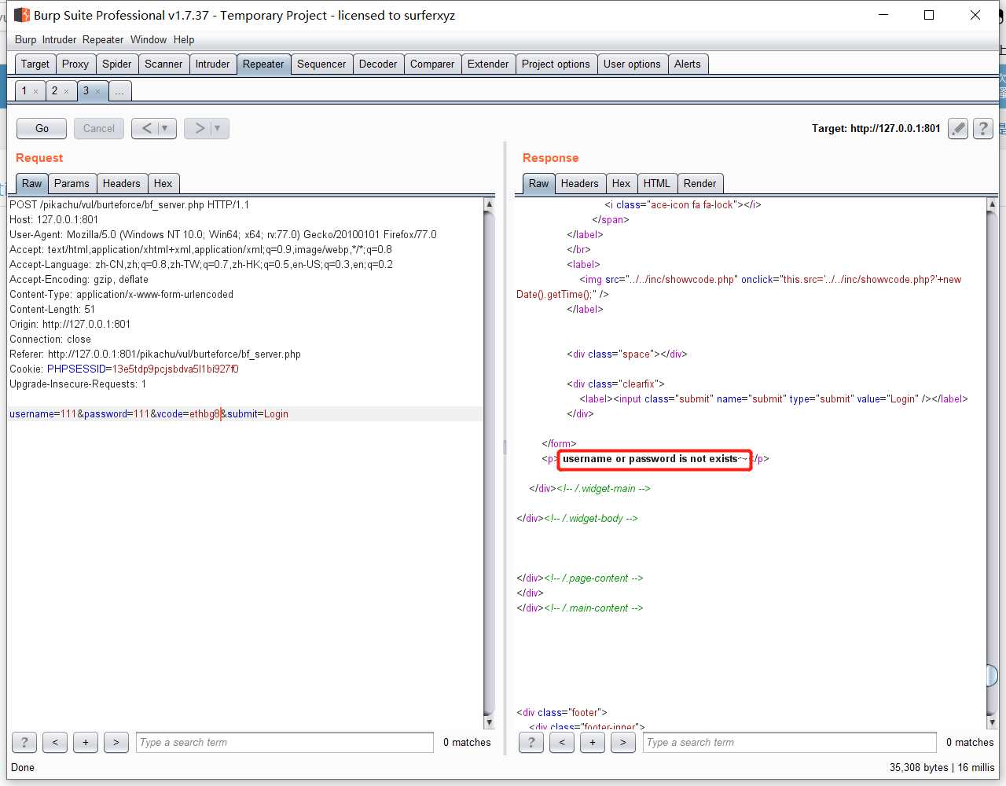The image size is (1006, 786).
Task: Click Request search help question button
Action: coord(24,742)
